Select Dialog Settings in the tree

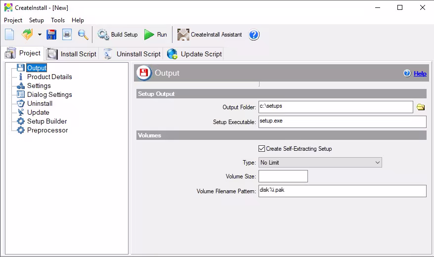49,94
